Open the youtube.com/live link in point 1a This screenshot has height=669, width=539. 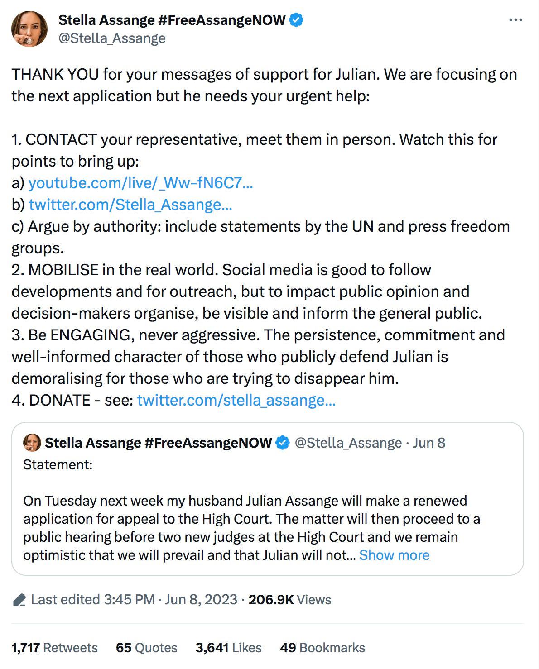[140, 183]
